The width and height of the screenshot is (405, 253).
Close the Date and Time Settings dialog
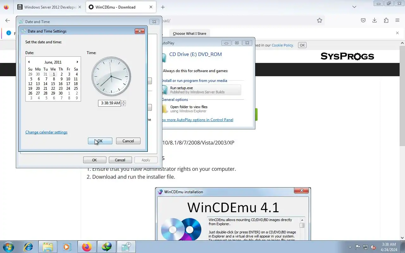coord(140,31)
